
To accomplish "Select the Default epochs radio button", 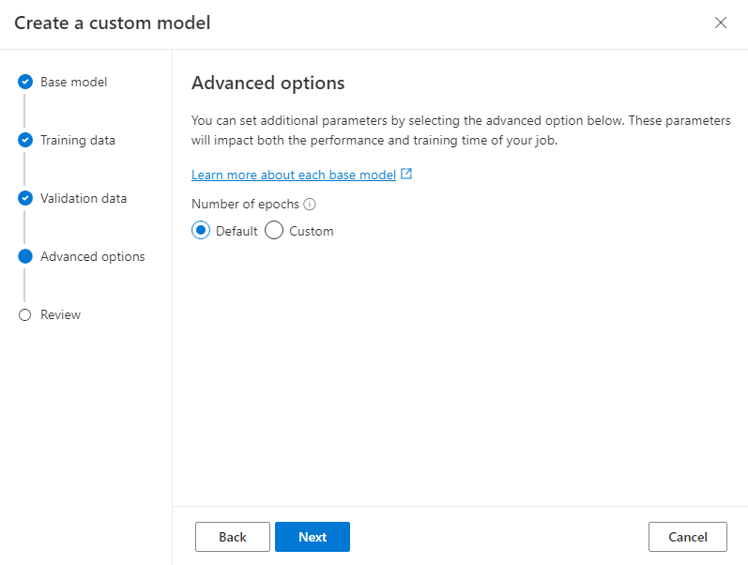I will pos(201,231).
